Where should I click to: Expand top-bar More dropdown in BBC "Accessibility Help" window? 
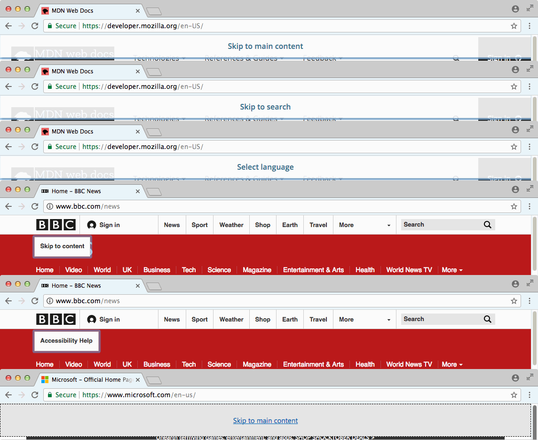pos(364,319)
